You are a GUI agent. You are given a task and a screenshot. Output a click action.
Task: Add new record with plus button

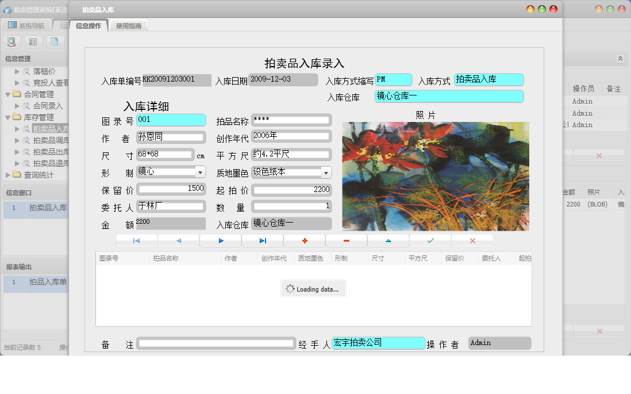click(x=305, y=241)
